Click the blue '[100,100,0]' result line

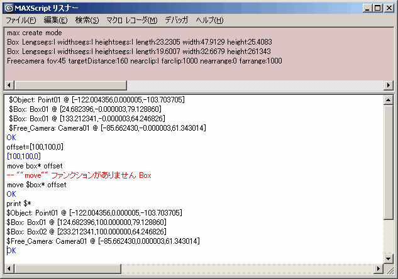click(x=24, y=156)
